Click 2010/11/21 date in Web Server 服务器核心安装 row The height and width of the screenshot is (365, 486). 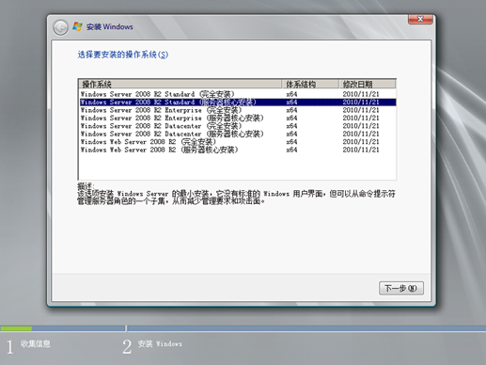[x=361, y=150]
